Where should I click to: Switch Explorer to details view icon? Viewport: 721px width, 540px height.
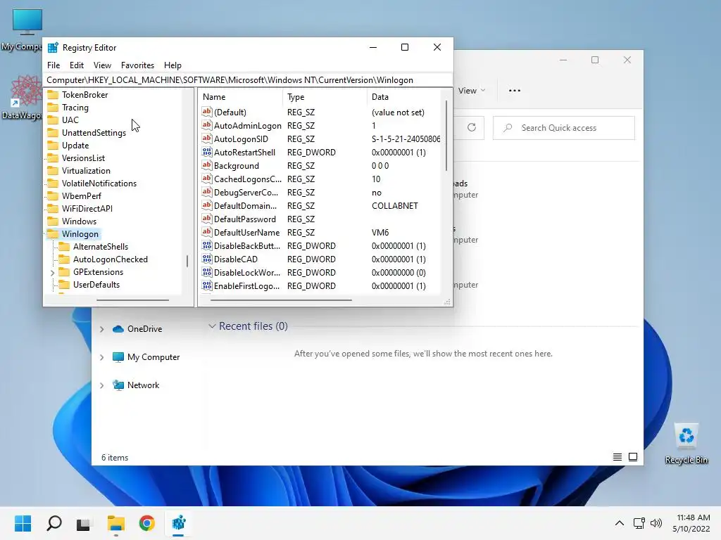coord(617,457)
